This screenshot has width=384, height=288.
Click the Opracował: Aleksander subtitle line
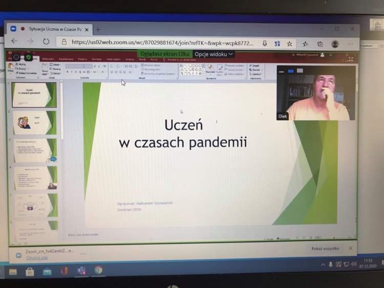(145, 203)
